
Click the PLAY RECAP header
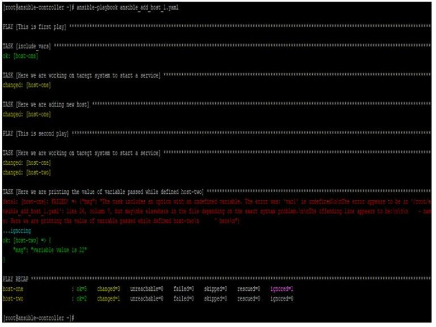(15, 279)
